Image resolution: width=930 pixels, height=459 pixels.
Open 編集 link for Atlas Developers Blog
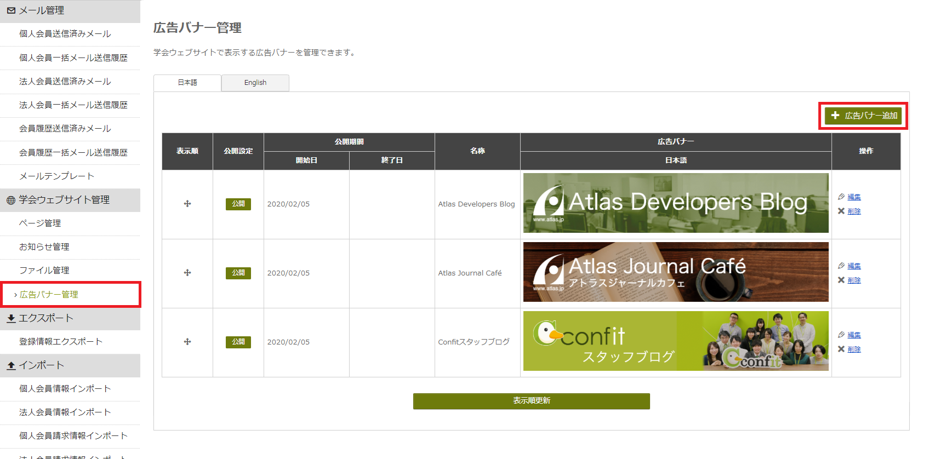tap(854, 197)
